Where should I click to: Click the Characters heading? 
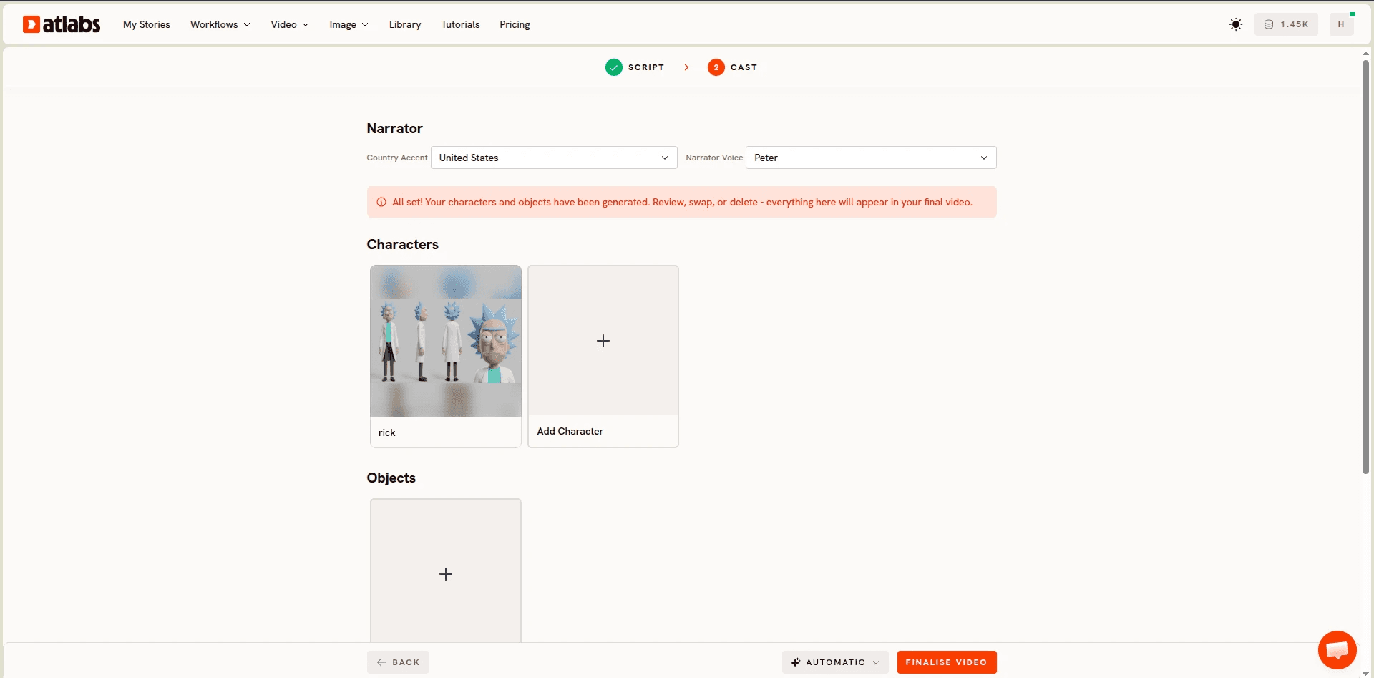click(x=402, y=244)
